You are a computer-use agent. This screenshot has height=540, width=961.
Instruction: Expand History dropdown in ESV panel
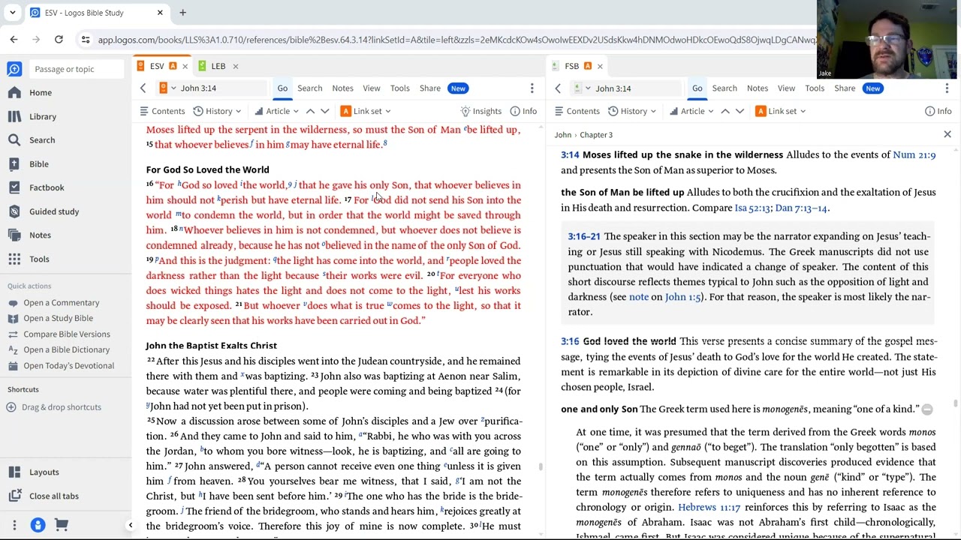click(x=217, y=111)
